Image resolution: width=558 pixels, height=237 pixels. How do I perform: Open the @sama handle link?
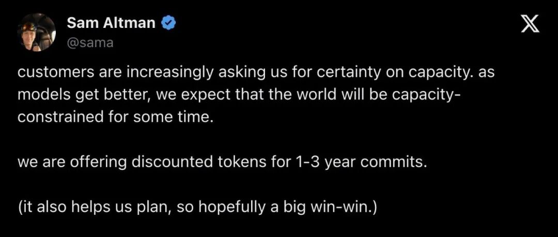[90, 43]
